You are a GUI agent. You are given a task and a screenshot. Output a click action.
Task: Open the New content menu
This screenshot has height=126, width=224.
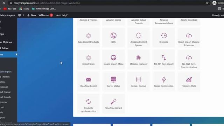tap(31, 15)
